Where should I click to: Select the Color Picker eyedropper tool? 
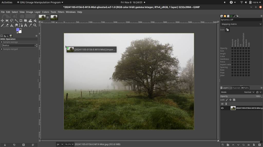[x=30, y=25]
